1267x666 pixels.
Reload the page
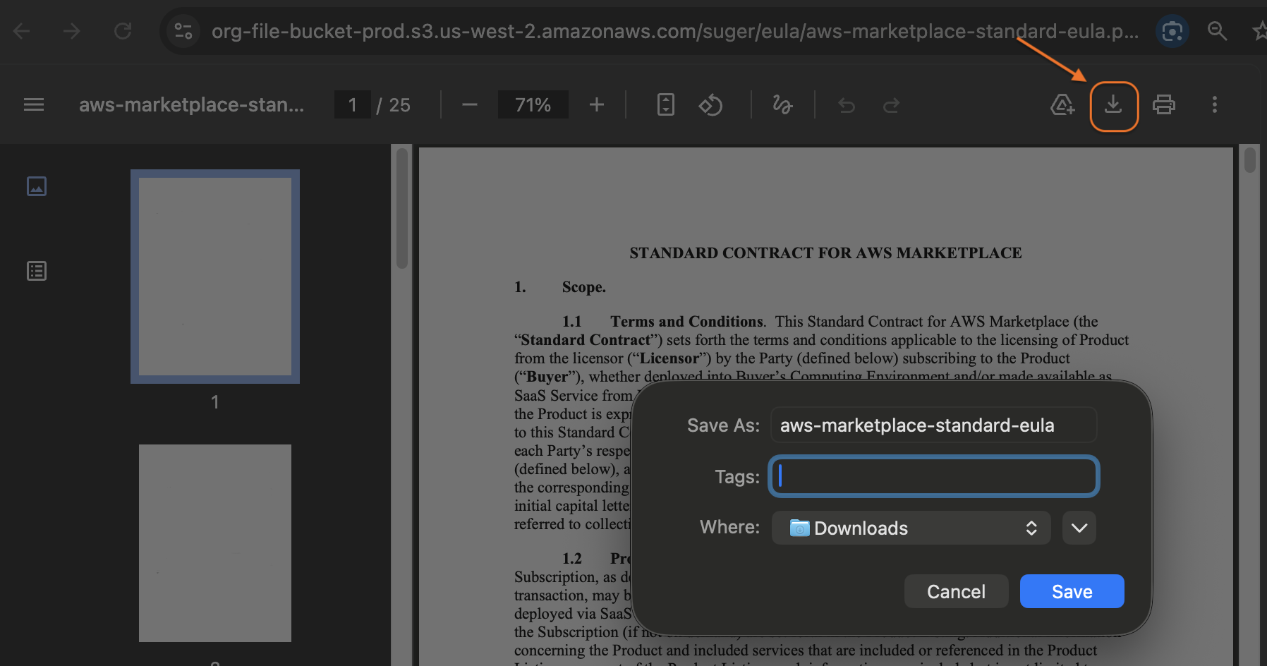pyautogui.click(x=123, y=31)
